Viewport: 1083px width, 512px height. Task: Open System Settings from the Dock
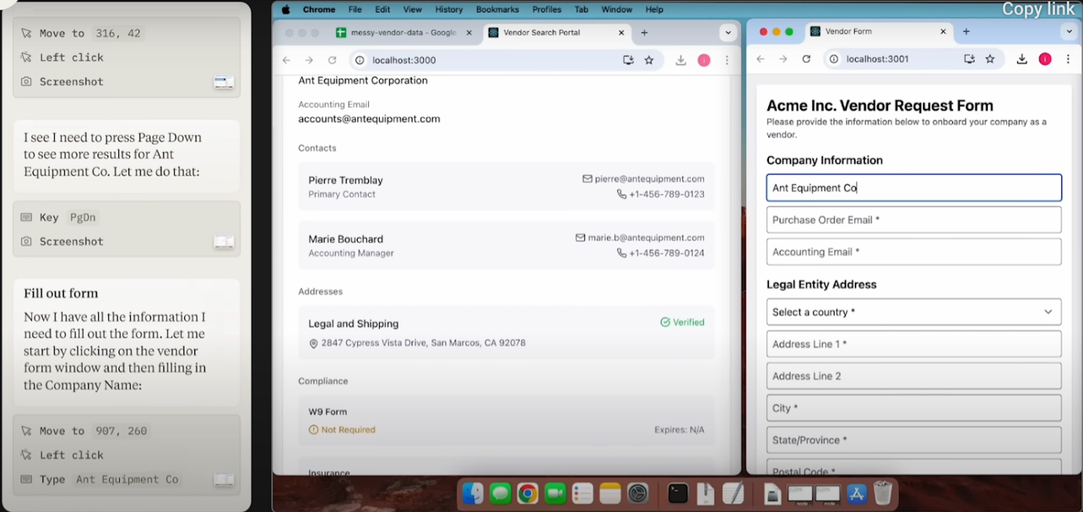click(x=637, y=493)
